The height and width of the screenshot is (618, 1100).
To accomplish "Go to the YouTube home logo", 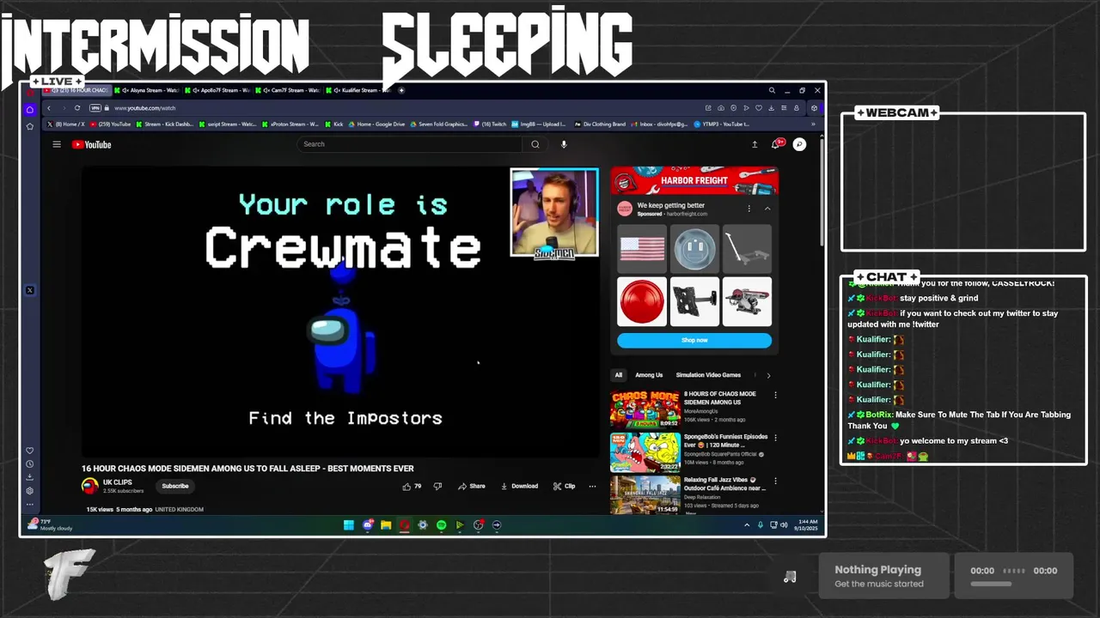I will point(92,144).
